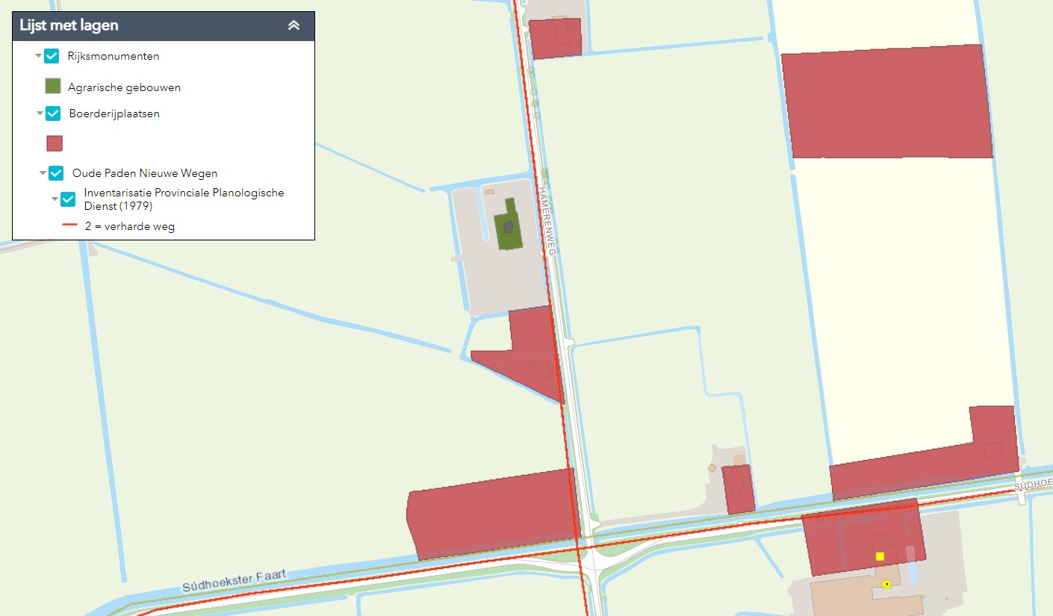Collapse the Boerderijplaatsen legend arrow
This screenshot has width=1053, height=616.
pyautogui.click(x=40, y=113)
